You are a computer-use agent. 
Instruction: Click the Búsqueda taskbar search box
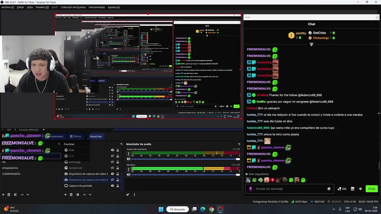click(x=177, y=209)
